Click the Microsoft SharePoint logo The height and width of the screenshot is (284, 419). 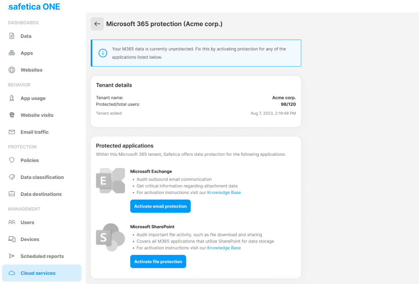(x=111, y=237)
